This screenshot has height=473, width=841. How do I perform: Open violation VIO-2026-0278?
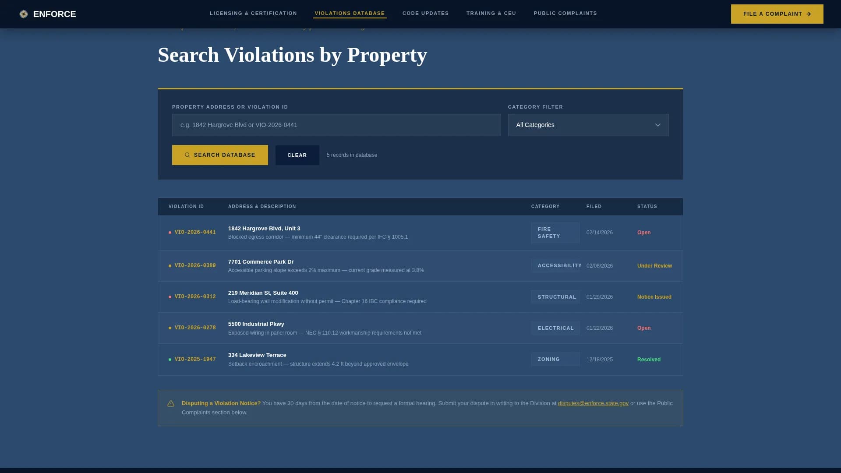point(195,328)
